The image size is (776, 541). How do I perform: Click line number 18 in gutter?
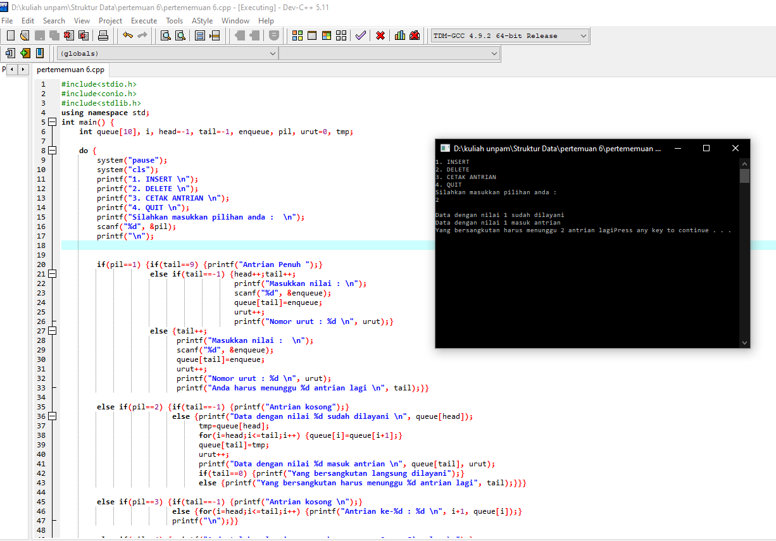[x=42, y=246]
